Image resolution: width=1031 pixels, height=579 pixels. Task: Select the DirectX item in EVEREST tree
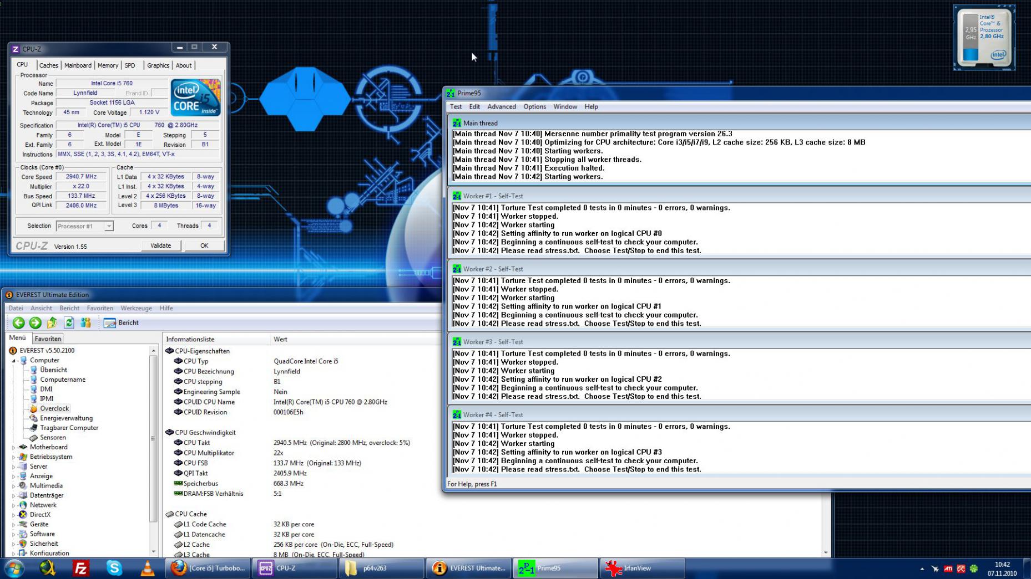pyautogui.click(x=40, y=515)
